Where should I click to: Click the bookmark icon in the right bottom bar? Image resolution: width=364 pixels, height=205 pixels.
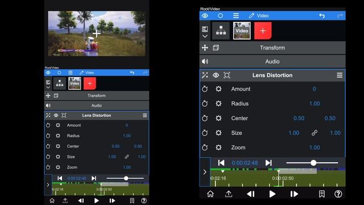322,194
